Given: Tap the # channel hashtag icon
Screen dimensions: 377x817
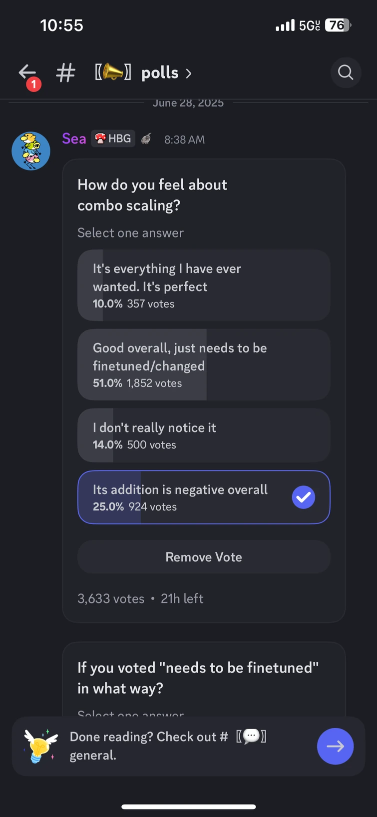Looking at the screenshot, I should [65, 72].
